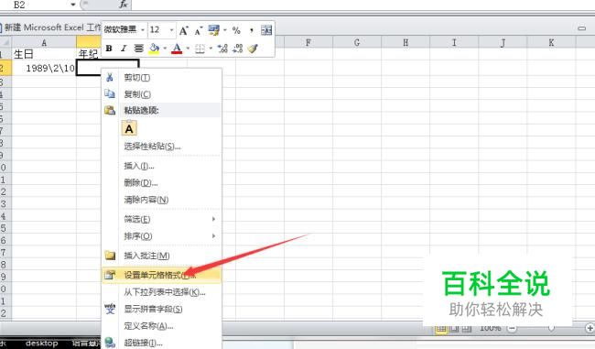
Task: Apply center alignment from the mini toolbar
Action: 139,49
